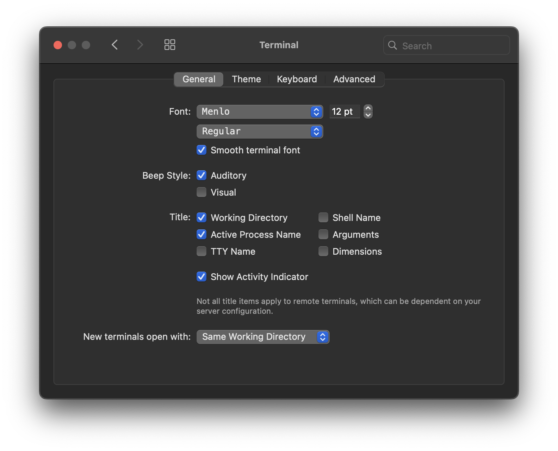Viewport: 558px width, 451px height.
Task: Switch to the Theme tab
Action: pyautogui.click(x=246, y=80)
